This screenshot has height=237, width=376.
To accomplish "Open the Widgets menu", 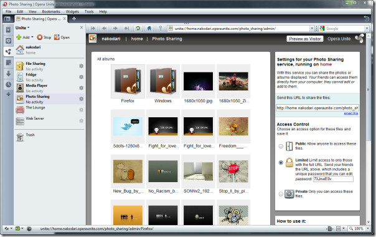I will tap(72, 11).
